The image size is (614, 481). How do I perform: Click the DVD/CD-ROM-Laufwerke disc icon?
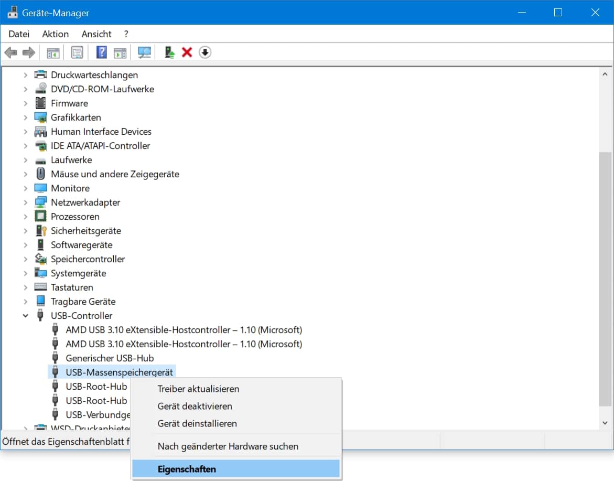point(40,89)
